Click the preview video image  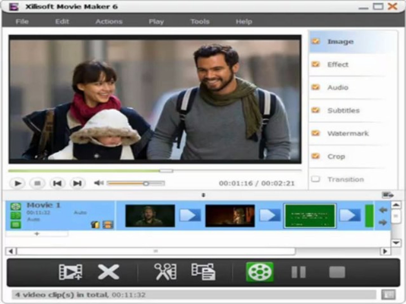[155, 99]
